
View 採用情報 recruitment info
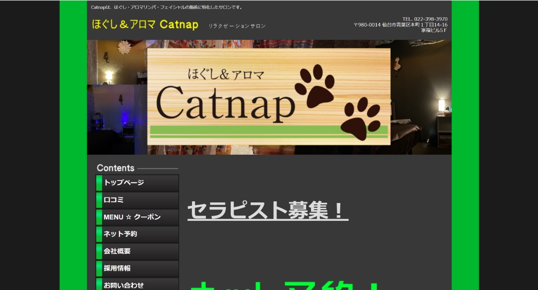(x=137, y=269)
